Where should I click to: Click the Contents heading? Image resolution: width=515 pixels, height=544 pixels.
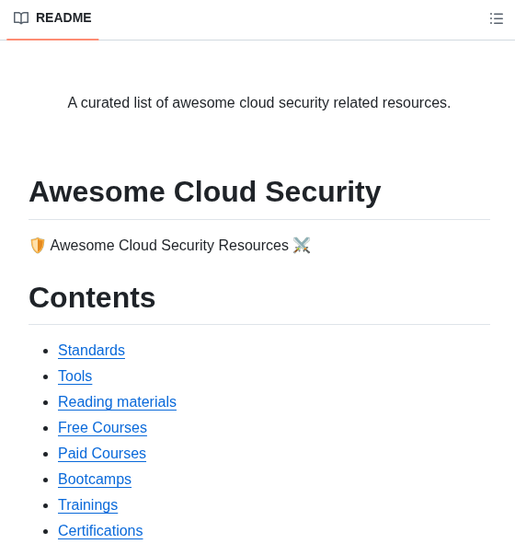click(92, 297)
